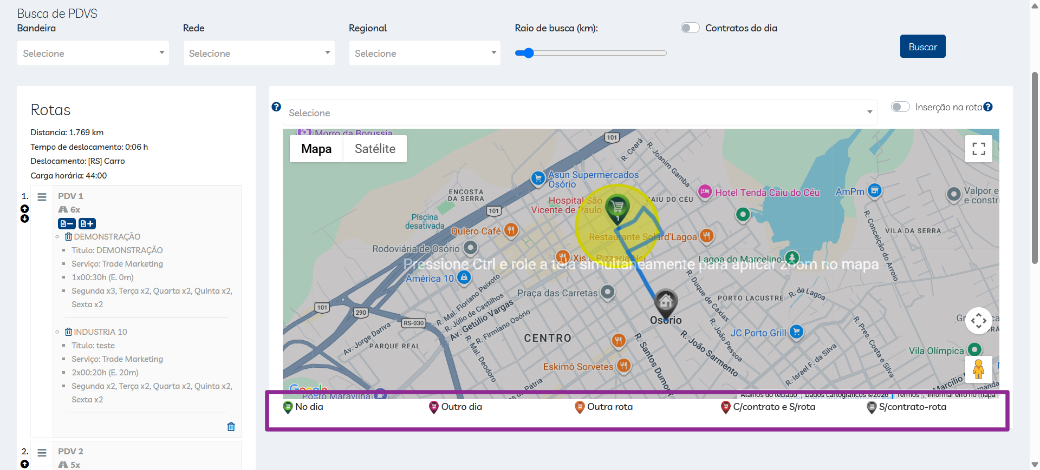Click the remove contract icon in PDV 1
1040x470 pixels.
[x=67, y=223]
